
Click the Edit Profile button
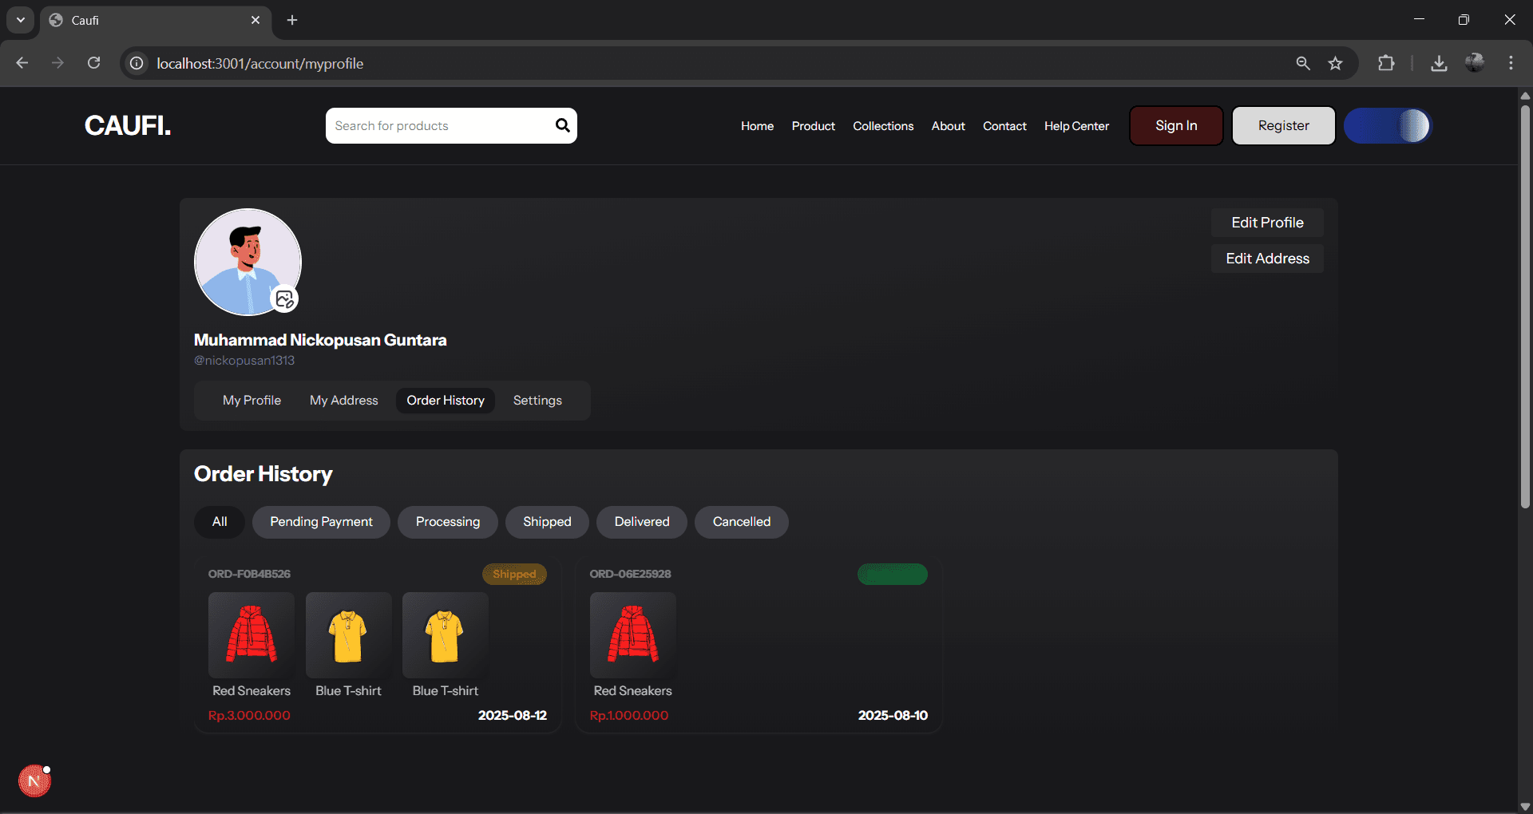click(x=1266, y=223)
